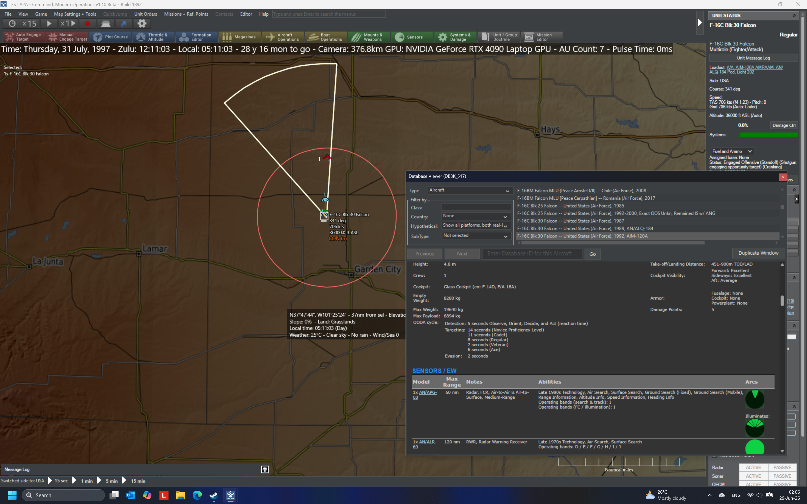This screenshot has height=504, width=807.
Task: Click the blue arrow icon in the top toolbar
Action: point(124,24)
